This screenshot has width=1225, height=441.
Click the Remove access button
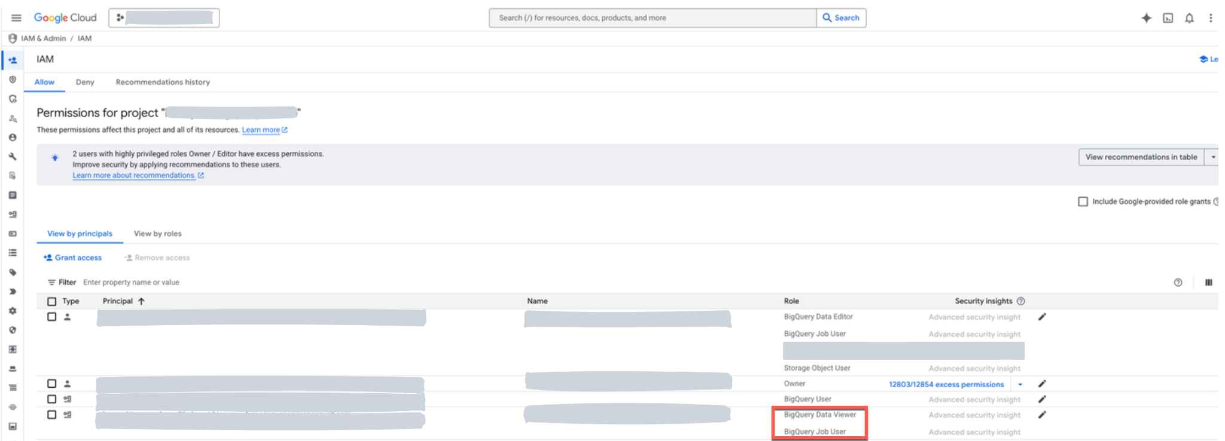pos(157,258)
